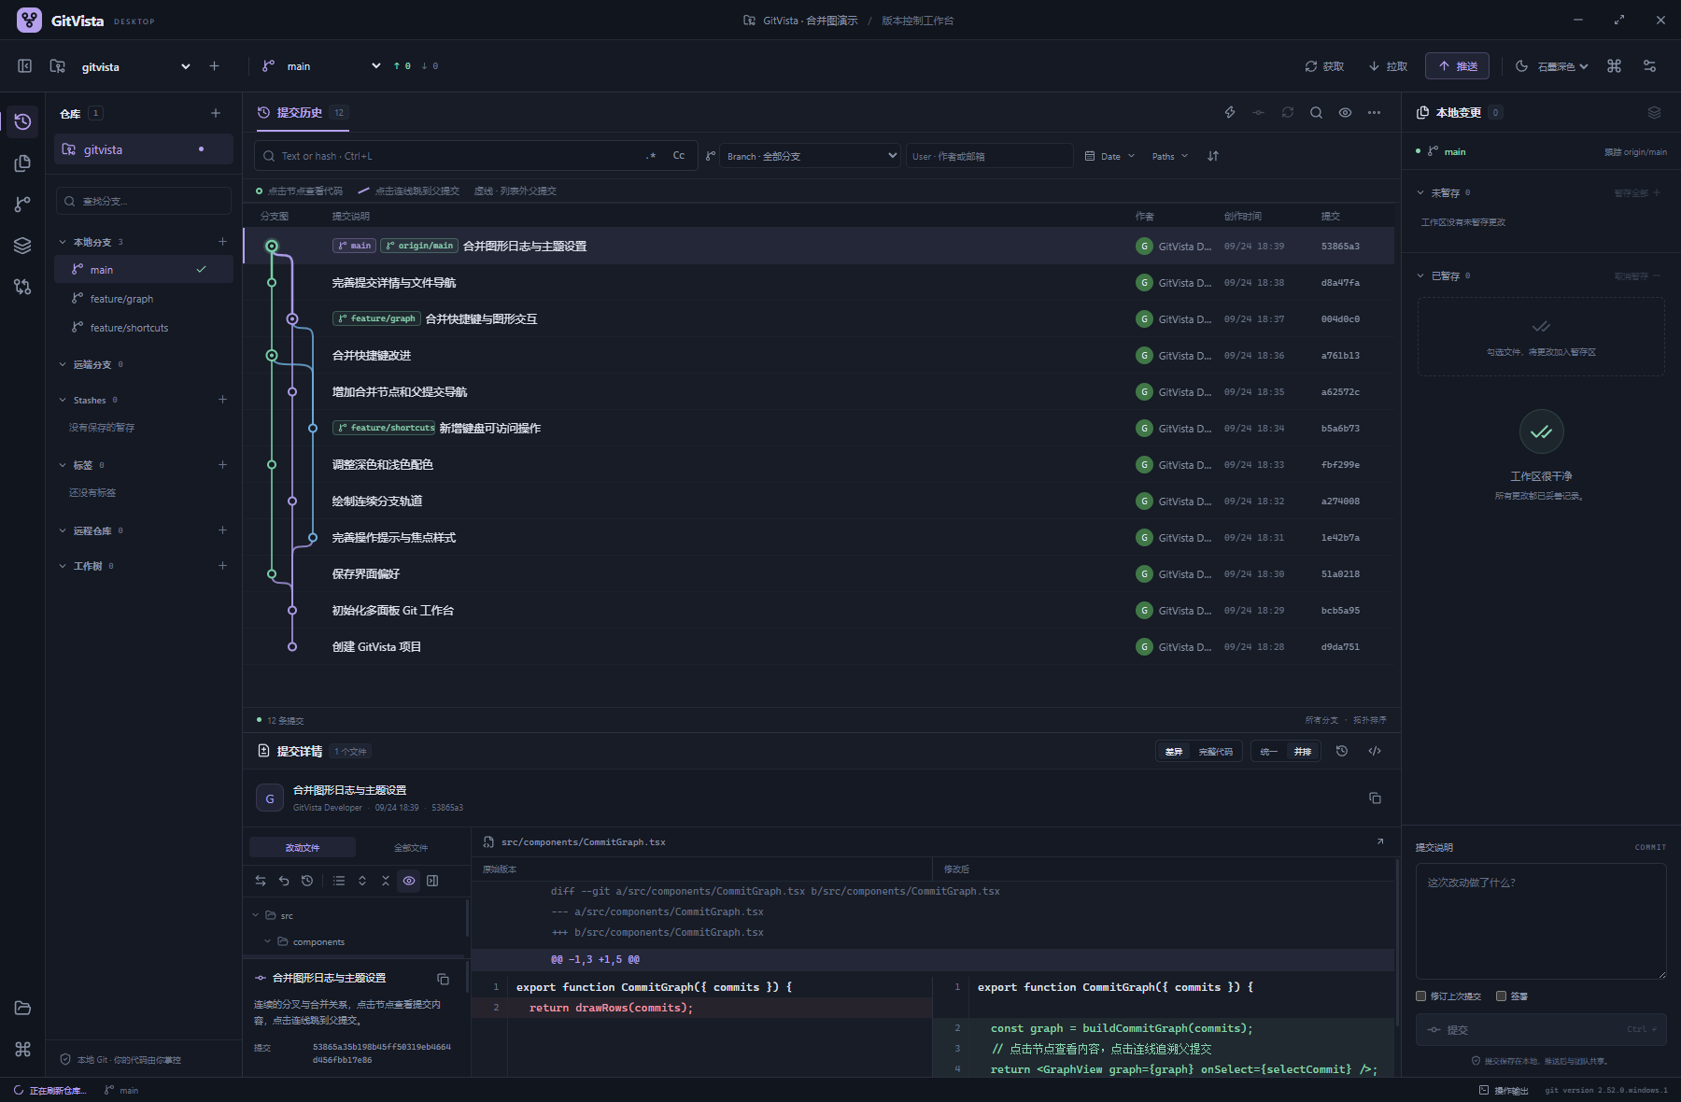Click the 推送 push button
The width and height of the screenshot is (1681, 1102).
click(x=1458, y=66)
